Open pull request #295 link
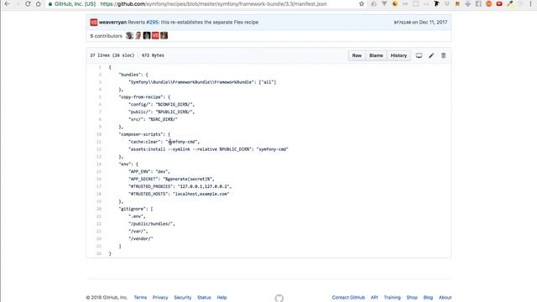 (152, 23)
